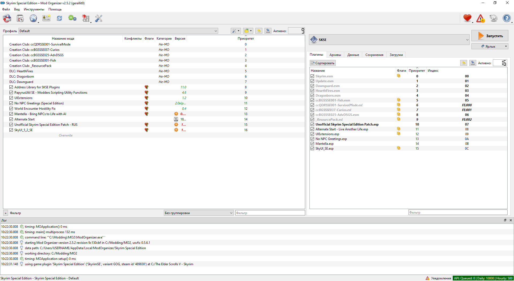Click the red warning notifications icon

tap(480, 18)
